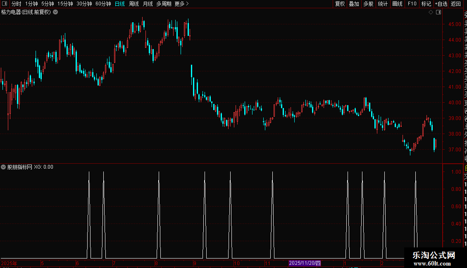467x268 pixels.
Task: Click the 37.00 price axis label
Action: [x=455, y=149]
